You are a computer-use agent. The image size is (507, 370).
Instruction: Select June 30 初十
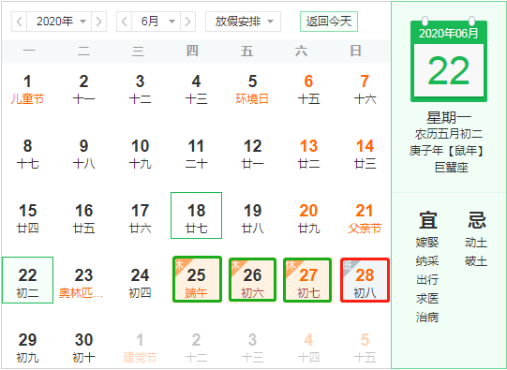coord(83,348)
